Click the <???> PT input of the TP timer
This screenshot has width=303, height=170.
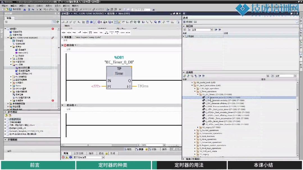(96, 86)
